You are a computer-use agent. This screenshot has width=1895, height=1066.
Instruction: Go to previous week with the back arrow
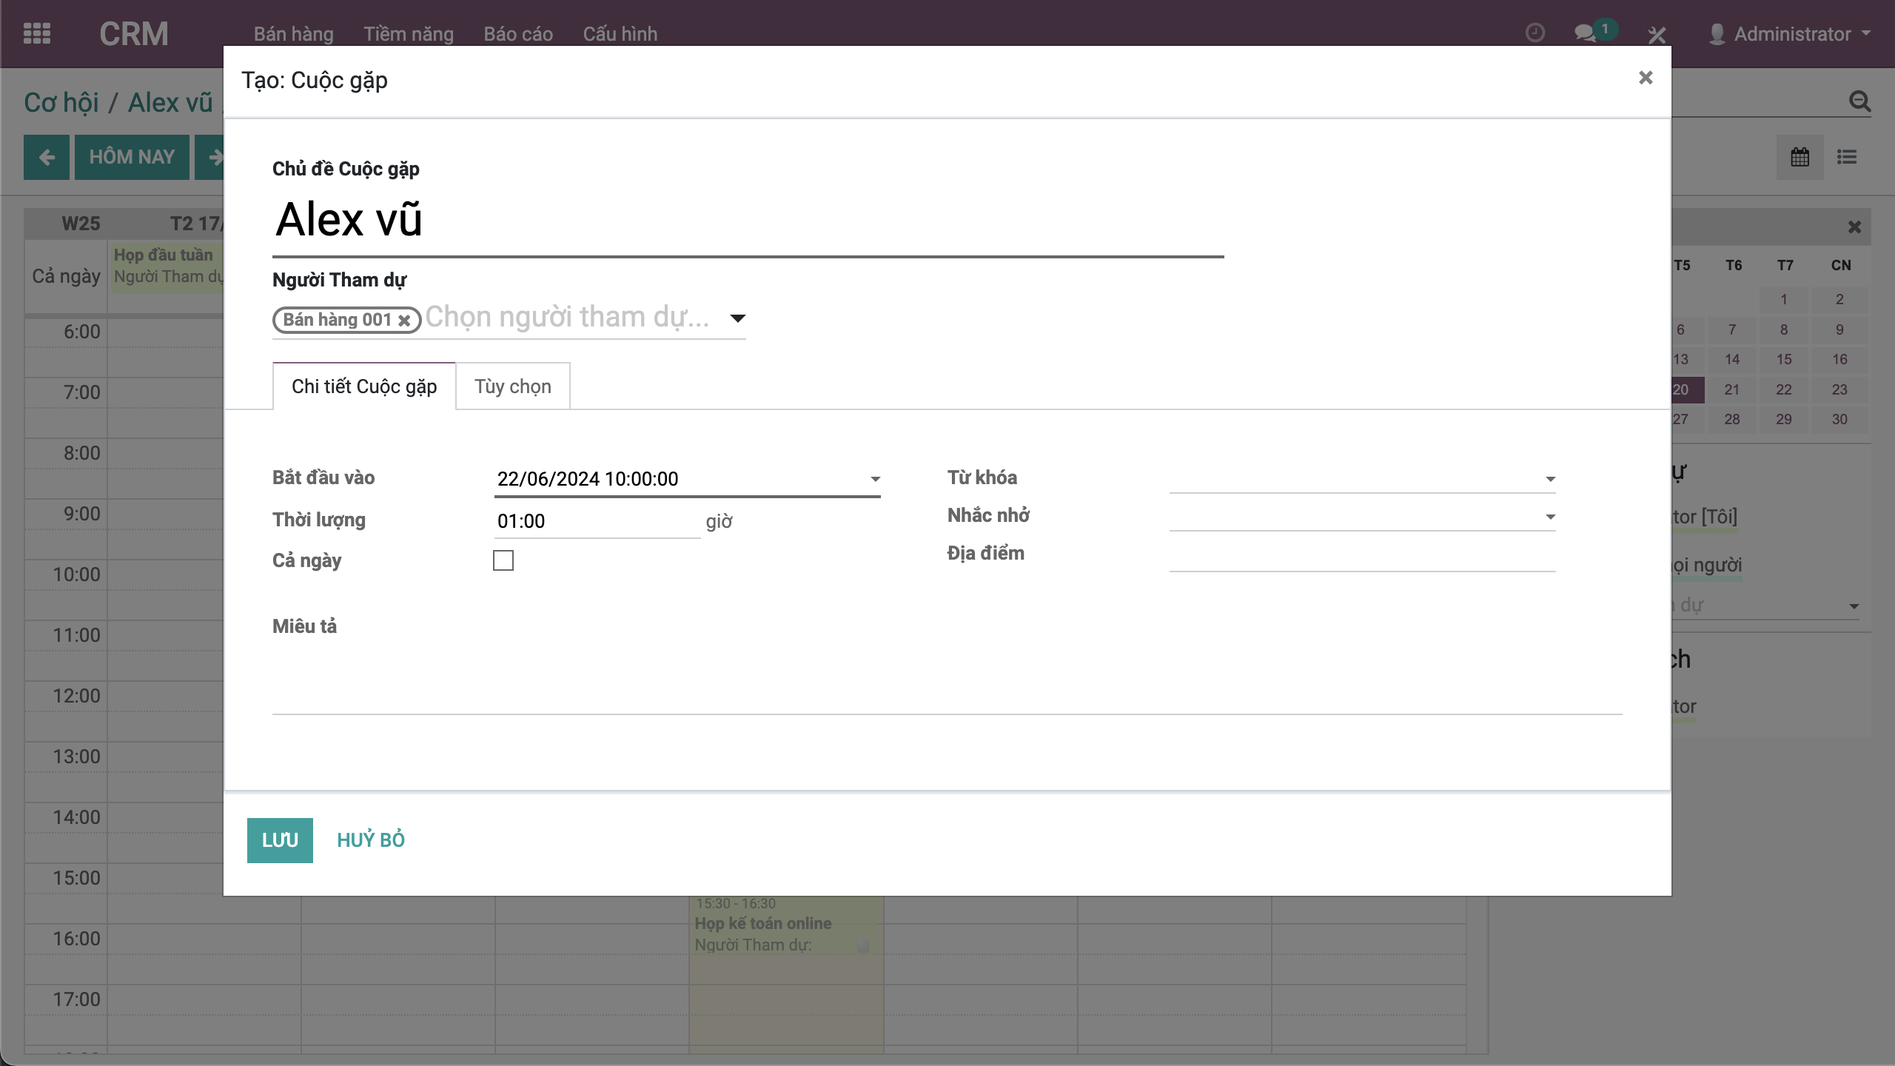tap(47, 157)
